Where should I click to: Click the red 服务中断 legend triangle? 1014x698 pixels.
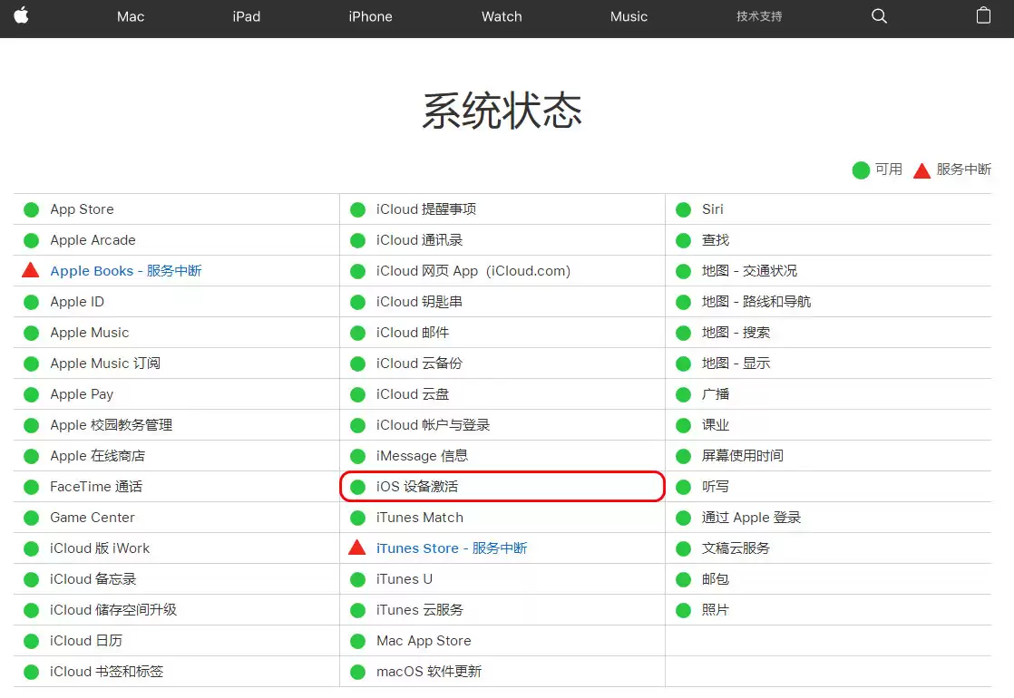921,170
